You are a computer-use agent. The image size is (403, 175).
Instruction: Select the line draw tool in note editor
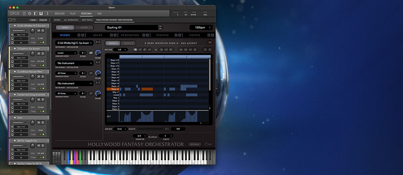150,50
